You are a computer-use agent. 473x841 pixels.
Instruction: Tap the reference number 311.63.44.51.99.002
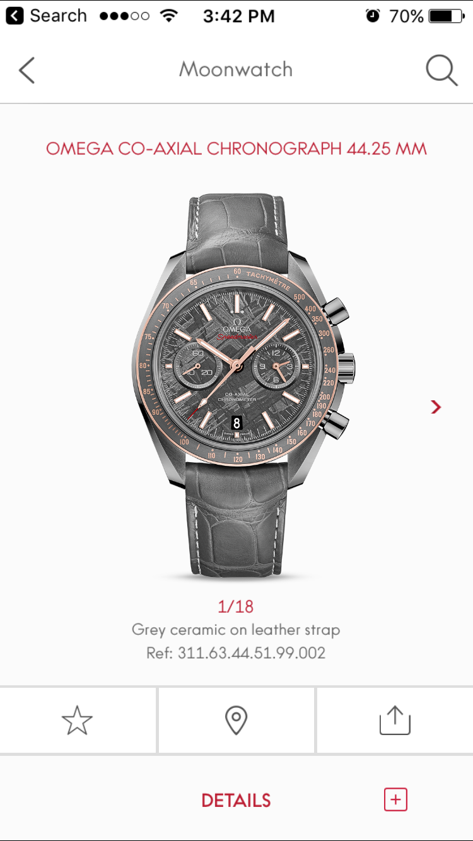tap(252, 652)
